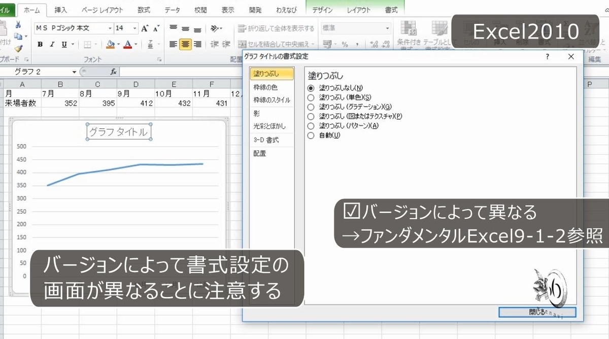Open the fill color dropdown arrow
The height and width of the screenshot is (339, 609).
coord(117,45)
